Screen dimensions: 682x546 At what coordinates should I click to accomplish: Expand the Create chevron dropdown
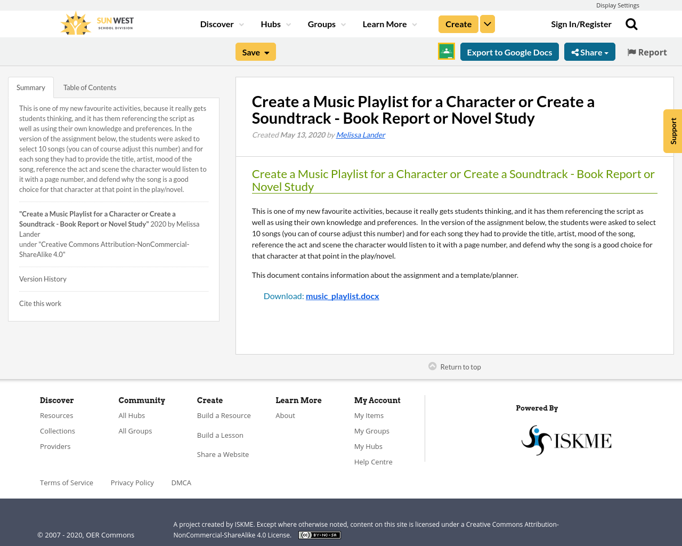coord(487,23)
